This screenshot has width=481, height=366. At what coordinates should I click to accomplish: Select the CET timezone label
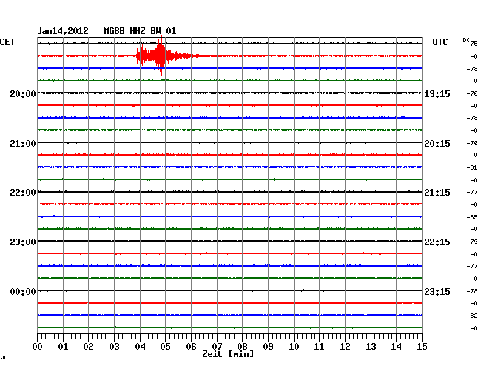click(x=7, y=42)
